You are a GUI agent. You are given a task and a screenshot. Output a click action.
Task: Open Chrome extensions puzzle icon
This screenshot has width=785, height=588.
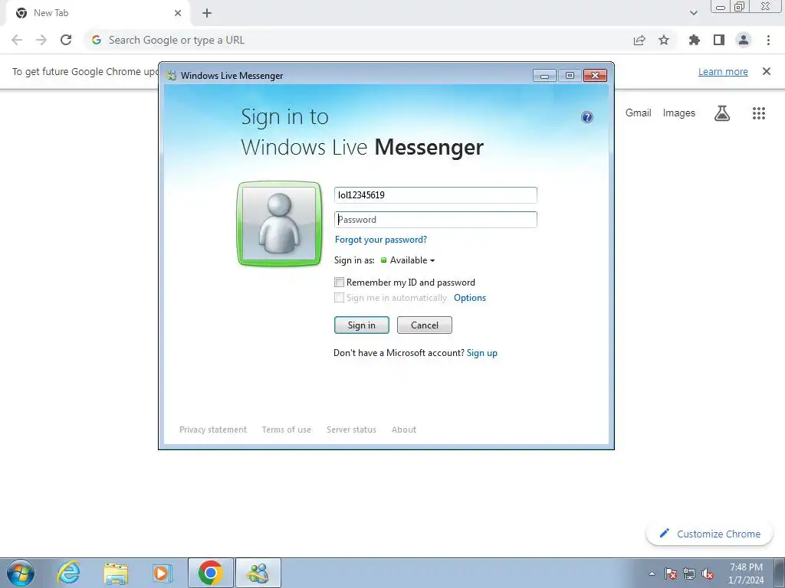coord(695,40)
